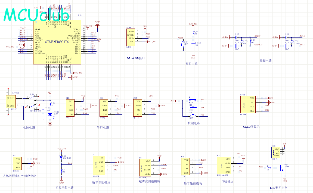Image resolution: width=313 pixels, height=193 pixels.
Task: Click the S_K1 reset key symbol
Action: [183, 44]
